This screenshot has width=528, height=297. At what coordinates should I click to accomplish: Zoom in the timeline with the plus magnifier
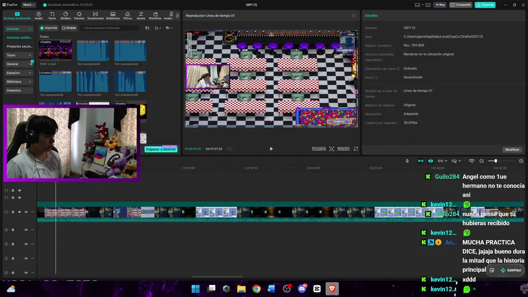coord(521,161)
